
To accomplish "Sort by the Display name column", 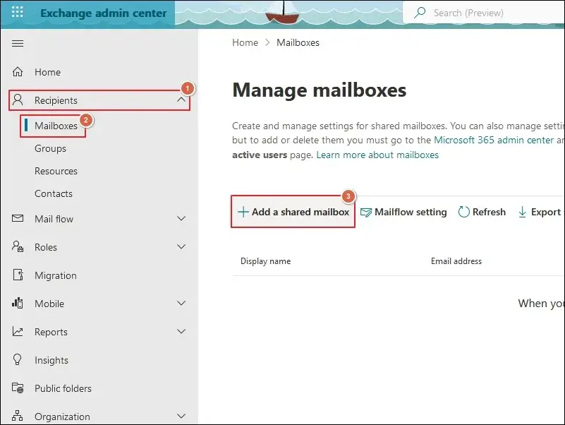I will click(x=265, y=261).
